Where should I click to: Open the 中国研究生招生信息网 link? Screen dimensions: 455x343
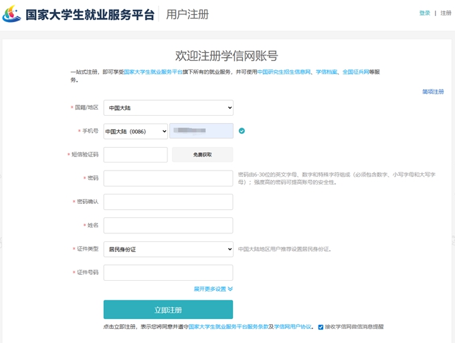[284, 72]
